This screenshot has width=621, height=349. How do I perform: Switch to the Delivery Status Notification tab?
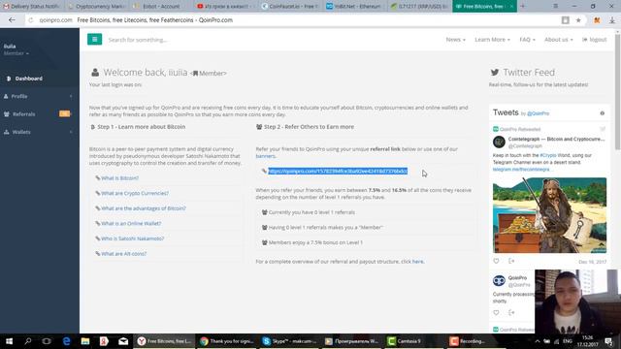click(32, 7)
